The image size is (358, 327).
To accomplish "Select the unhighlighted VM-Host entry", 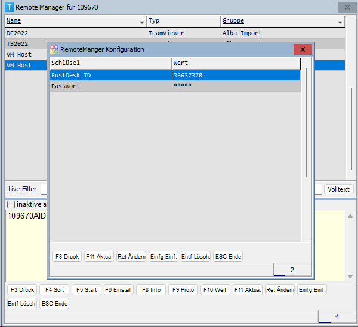I will [26, 54].
